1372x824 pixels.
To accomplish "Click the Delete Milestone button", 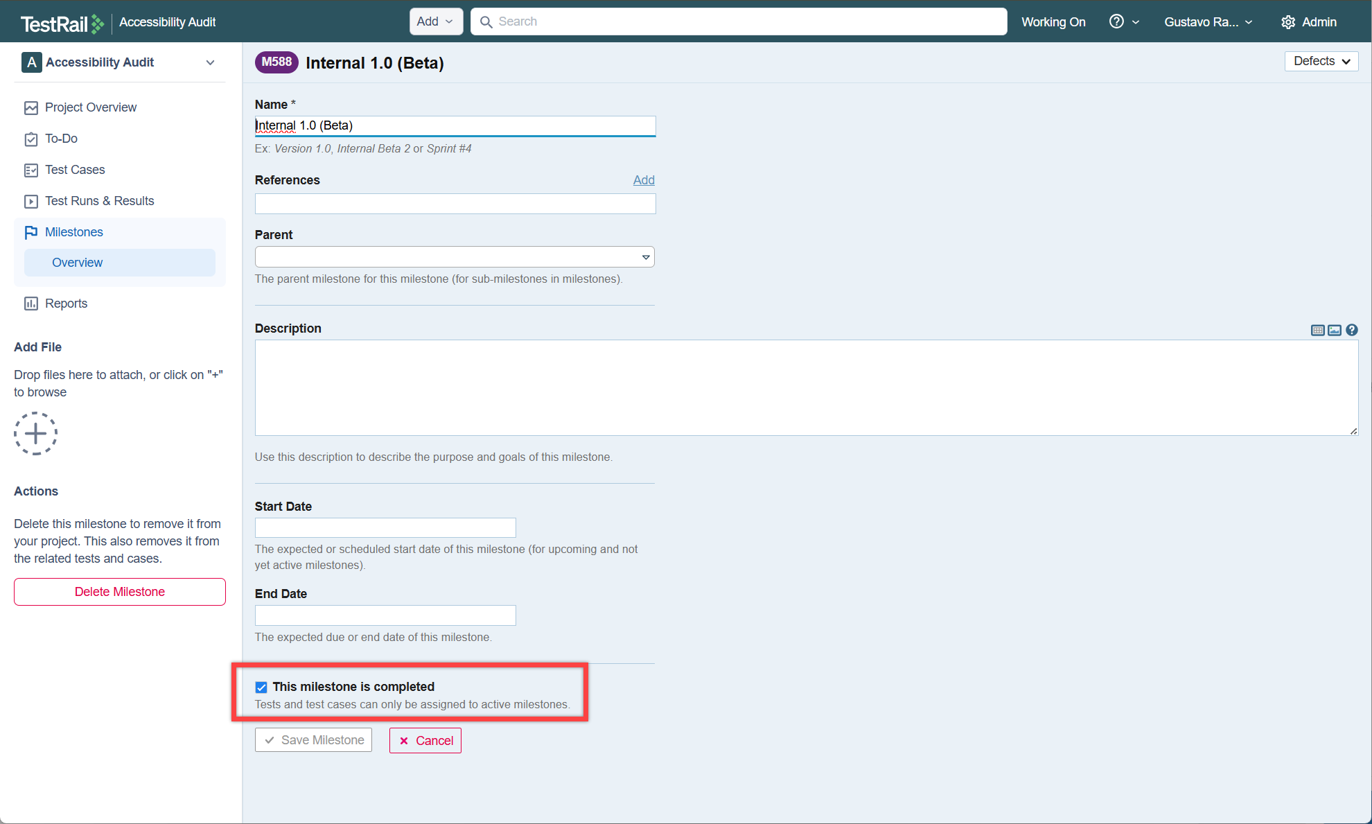I will [119, 592].
